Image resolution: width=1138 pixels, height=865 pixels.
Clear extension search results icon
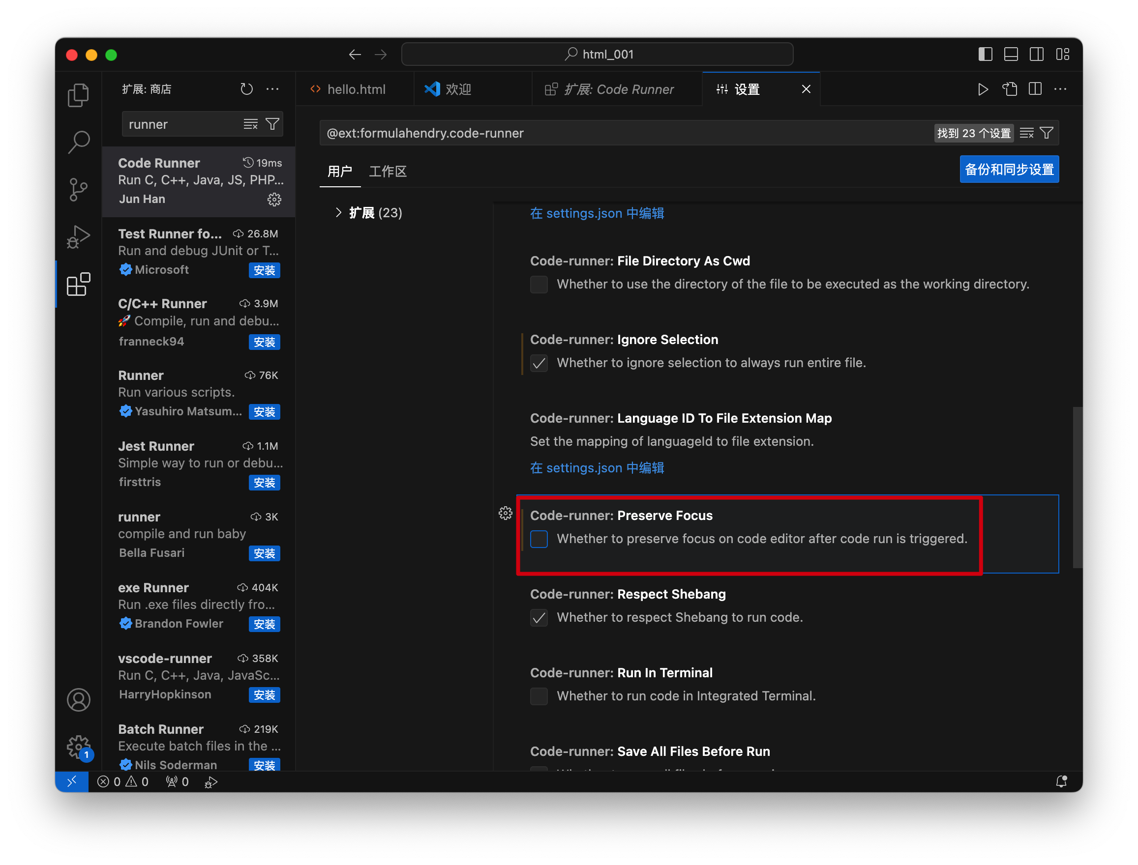pos(250,124)
